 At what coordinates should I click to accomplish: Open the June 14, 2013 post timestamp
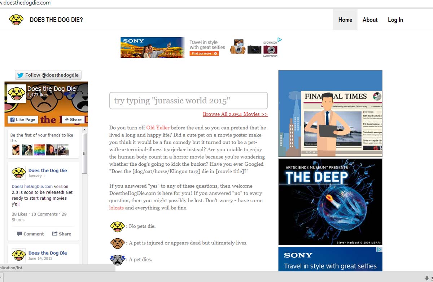(x=40, y=259)
